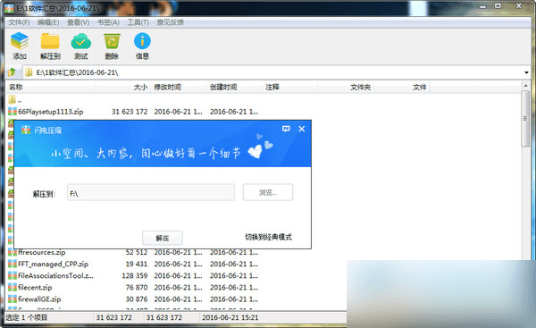
Task: Click the zip icon of ffresources.zip
Action: [x=13, y=252]
